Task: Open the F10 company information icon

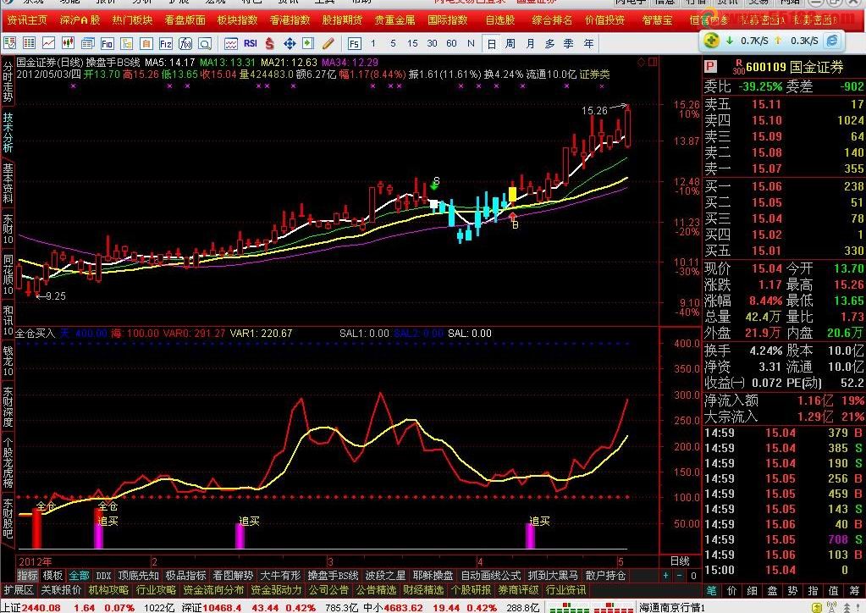Action: pos(106,43)
